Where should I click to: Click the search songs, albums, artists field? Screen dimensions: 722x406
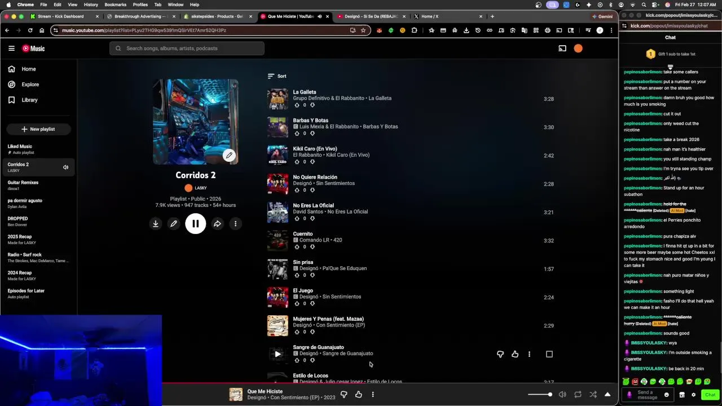click(187, 48)
